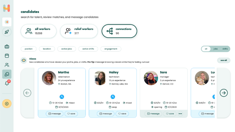Open the calendar shifts icon in sidebar

coord(7,56)
